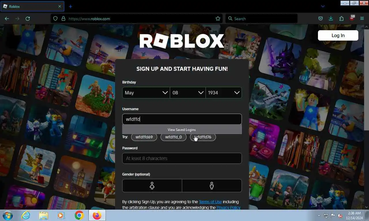Viewport: 369px width, 221px height.
Task: Open the Windows Start menu
Action: [x=8, y=215]
